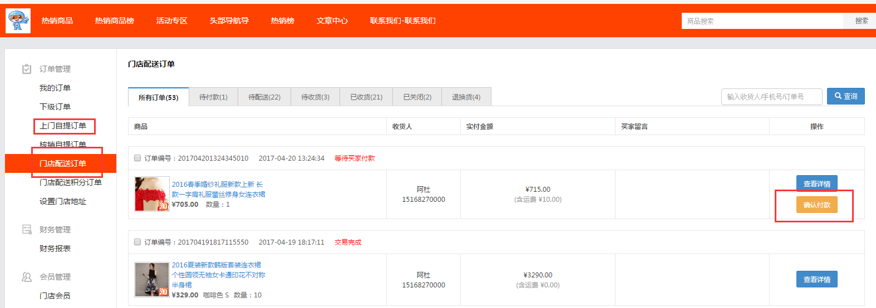Viewport: 876px width, 308px height.
Task: Click 查看详情 for the first order
Action: [816, 184]
